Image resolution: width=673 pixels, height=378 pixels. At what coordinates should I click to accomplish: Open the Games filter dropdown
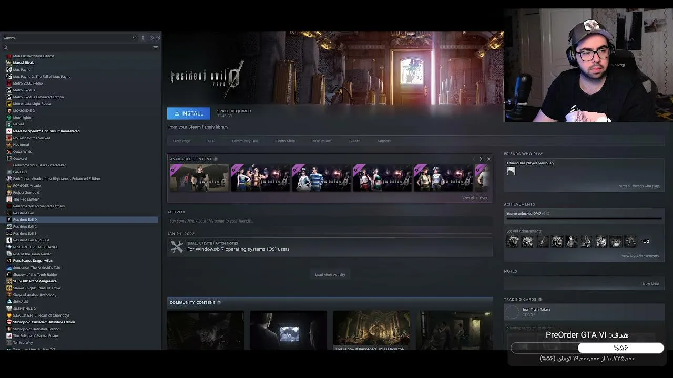click(x=69, y=38)
